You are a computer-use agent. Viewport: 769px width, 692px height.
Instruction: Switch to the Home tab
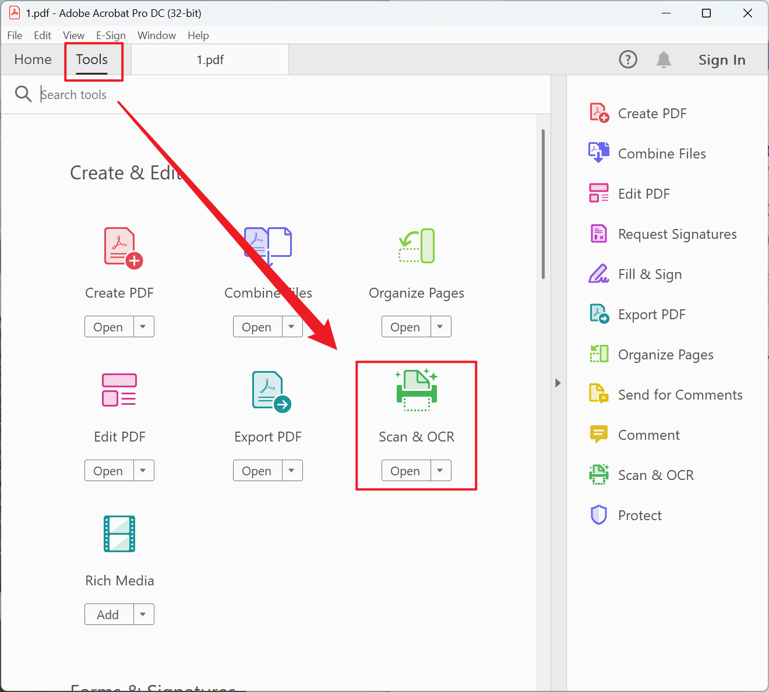(x=33, y=59)
